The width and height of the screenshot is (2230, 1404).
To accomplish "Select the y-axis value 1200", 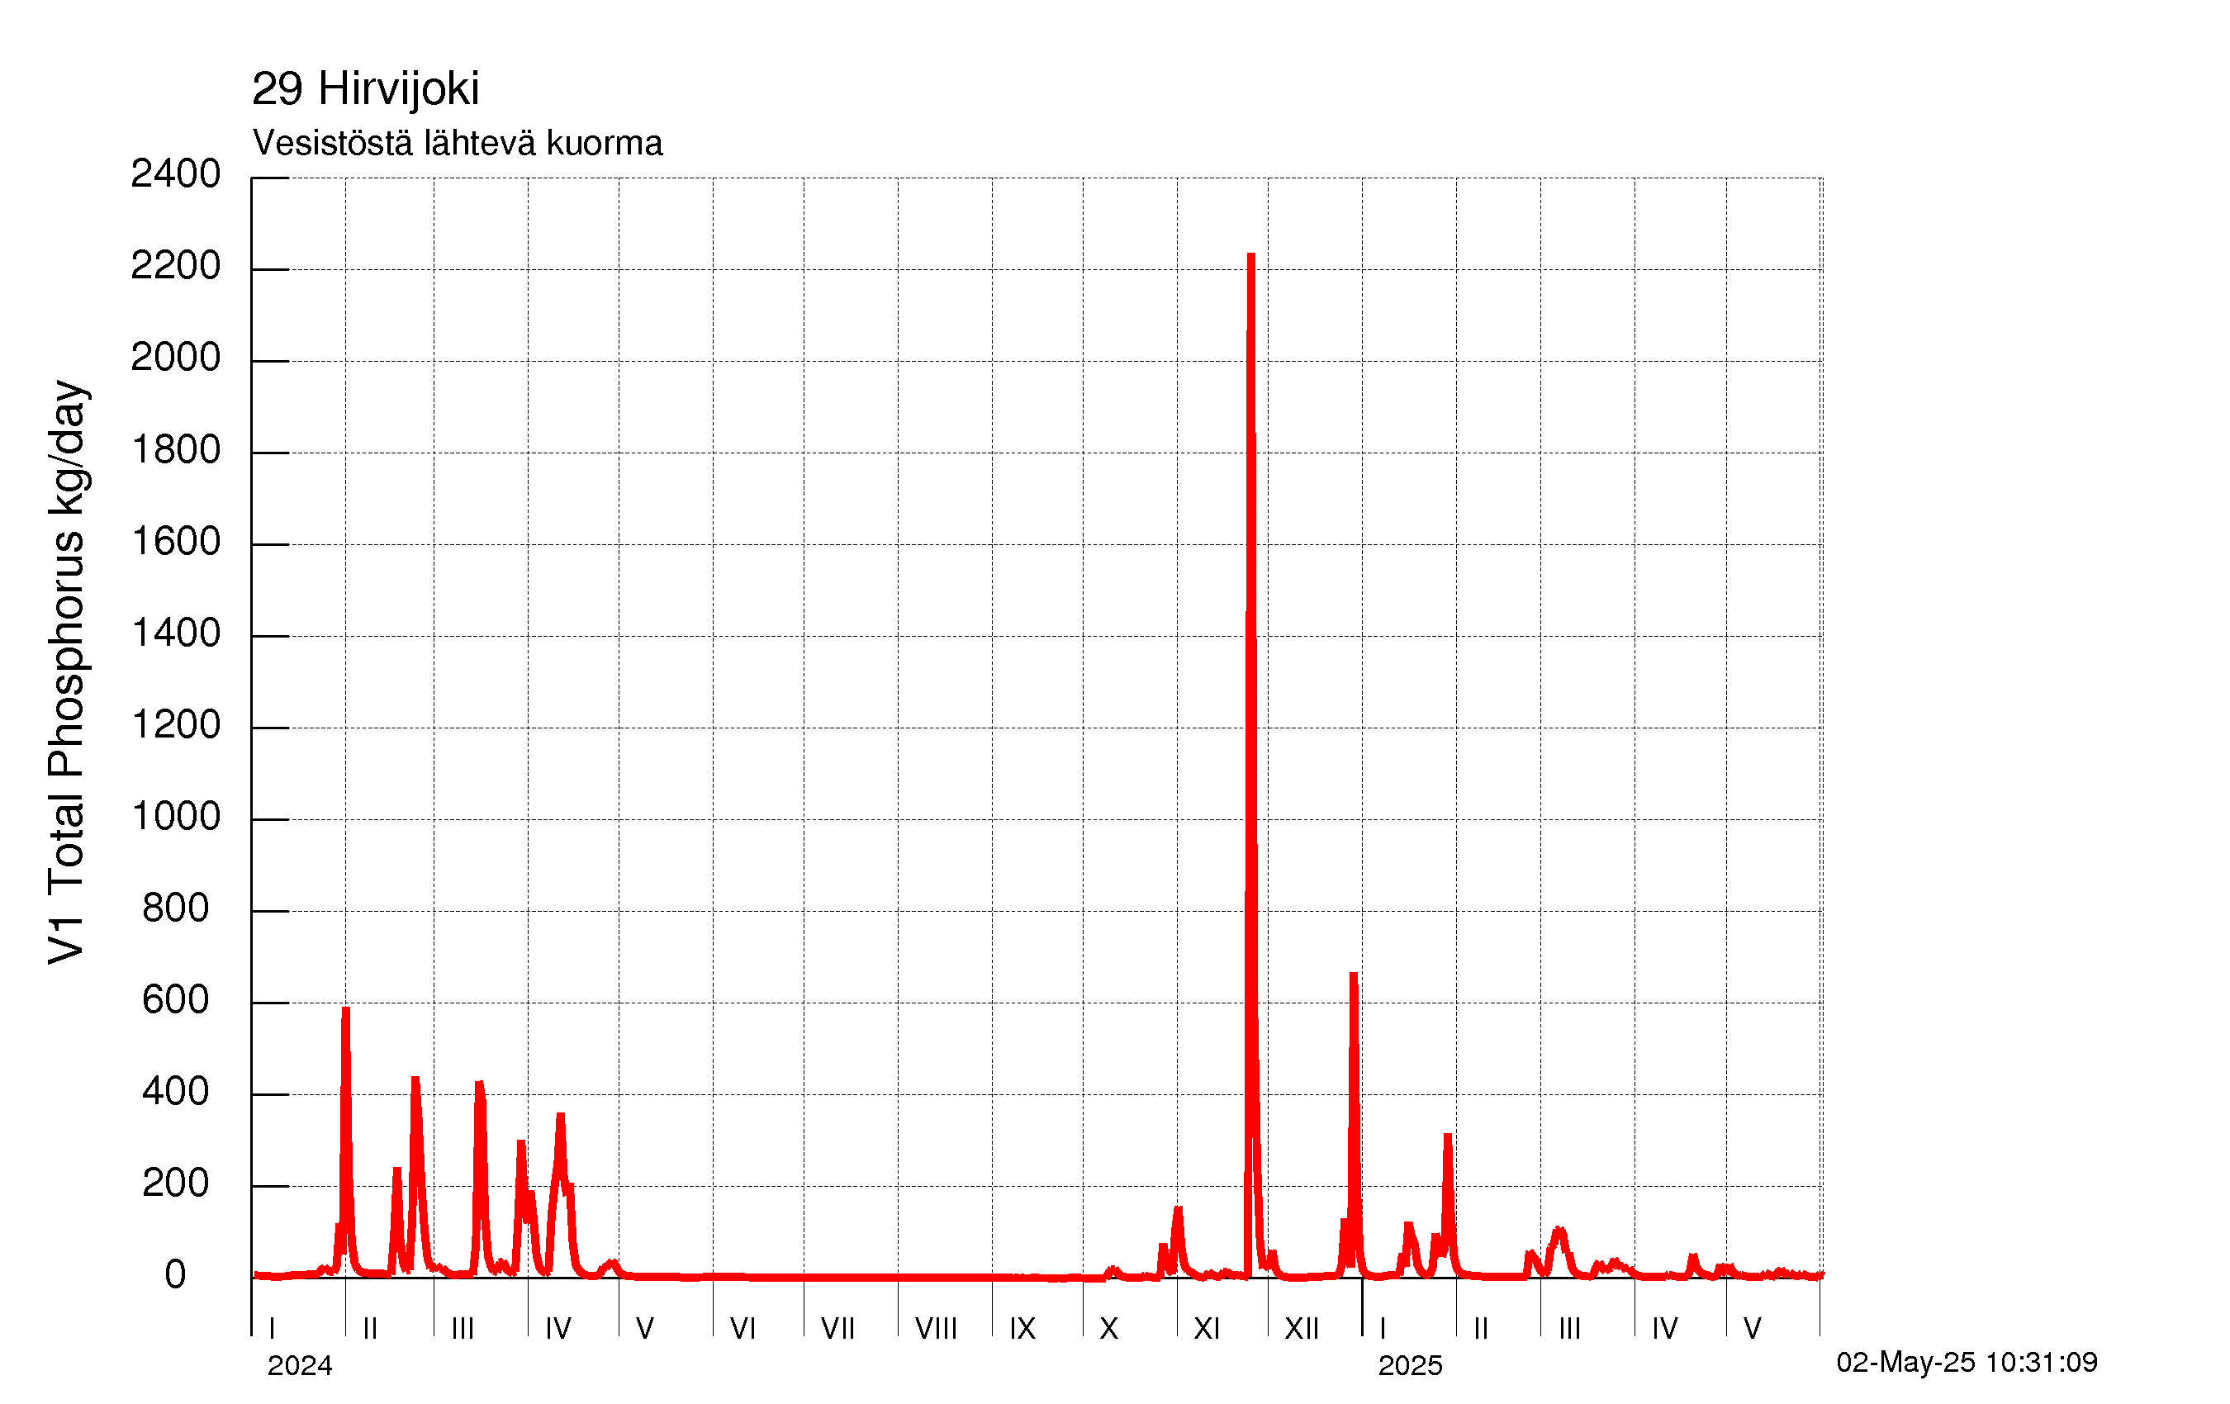I will point(175,725).
